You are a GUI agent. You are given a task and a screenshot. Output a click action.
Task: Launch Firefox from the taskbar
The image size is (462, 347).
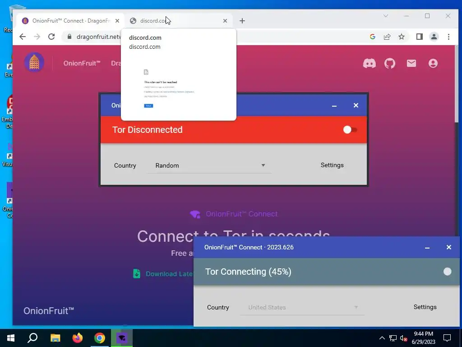point(78,338)
